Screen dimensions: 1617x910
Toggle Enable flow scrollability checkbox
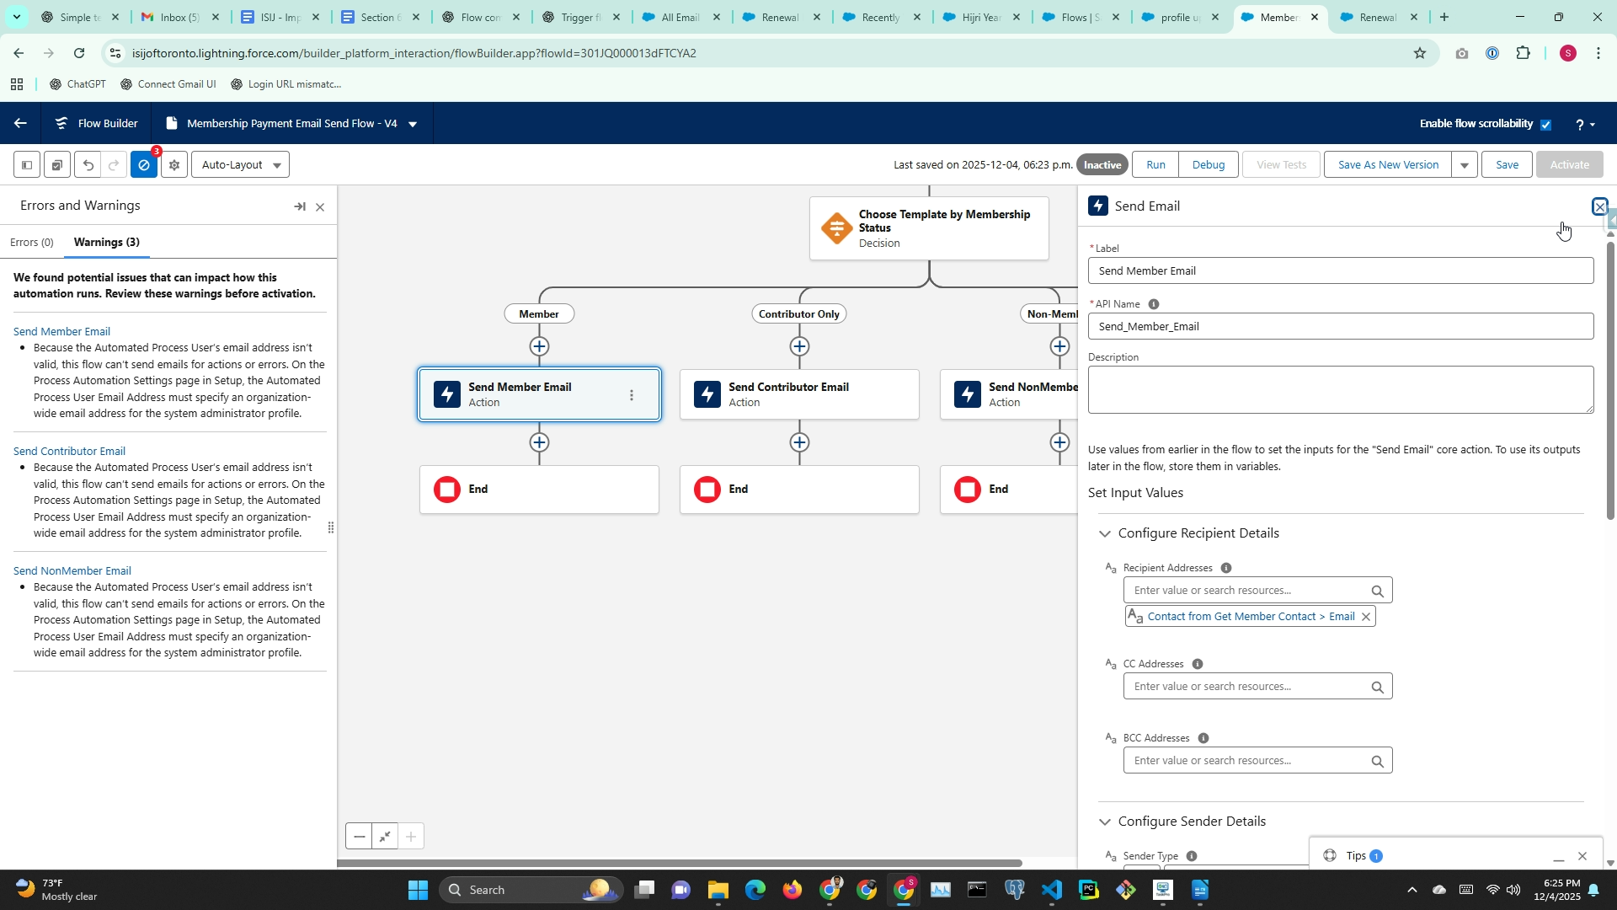pos(1545,125)
